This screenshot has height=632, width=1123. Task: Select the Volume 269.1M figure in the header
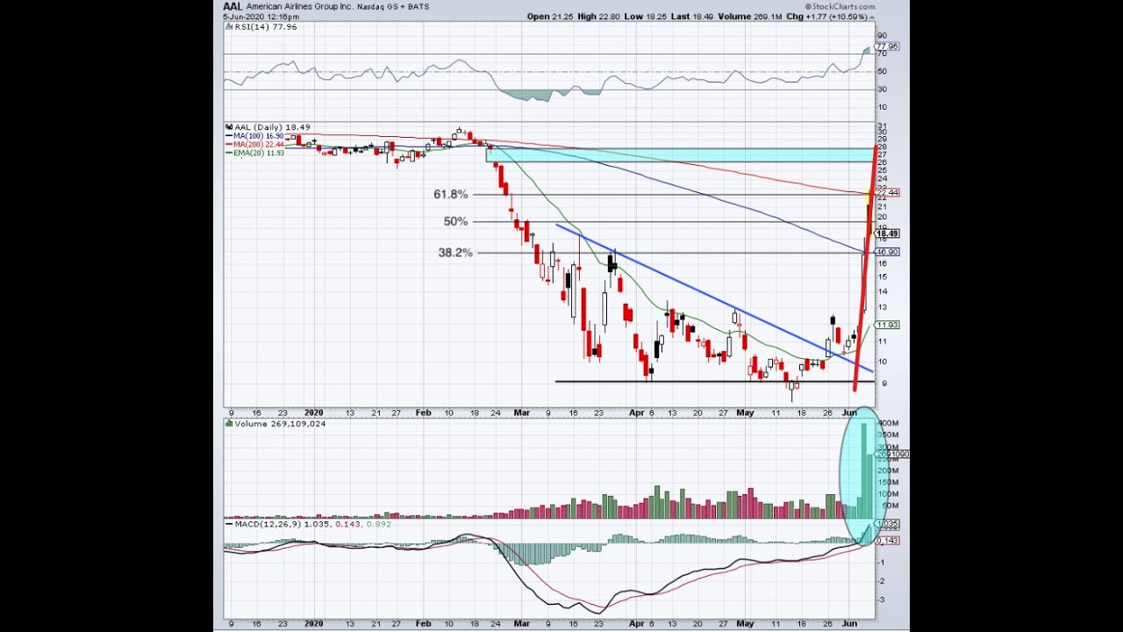click(x=748, y=17)
